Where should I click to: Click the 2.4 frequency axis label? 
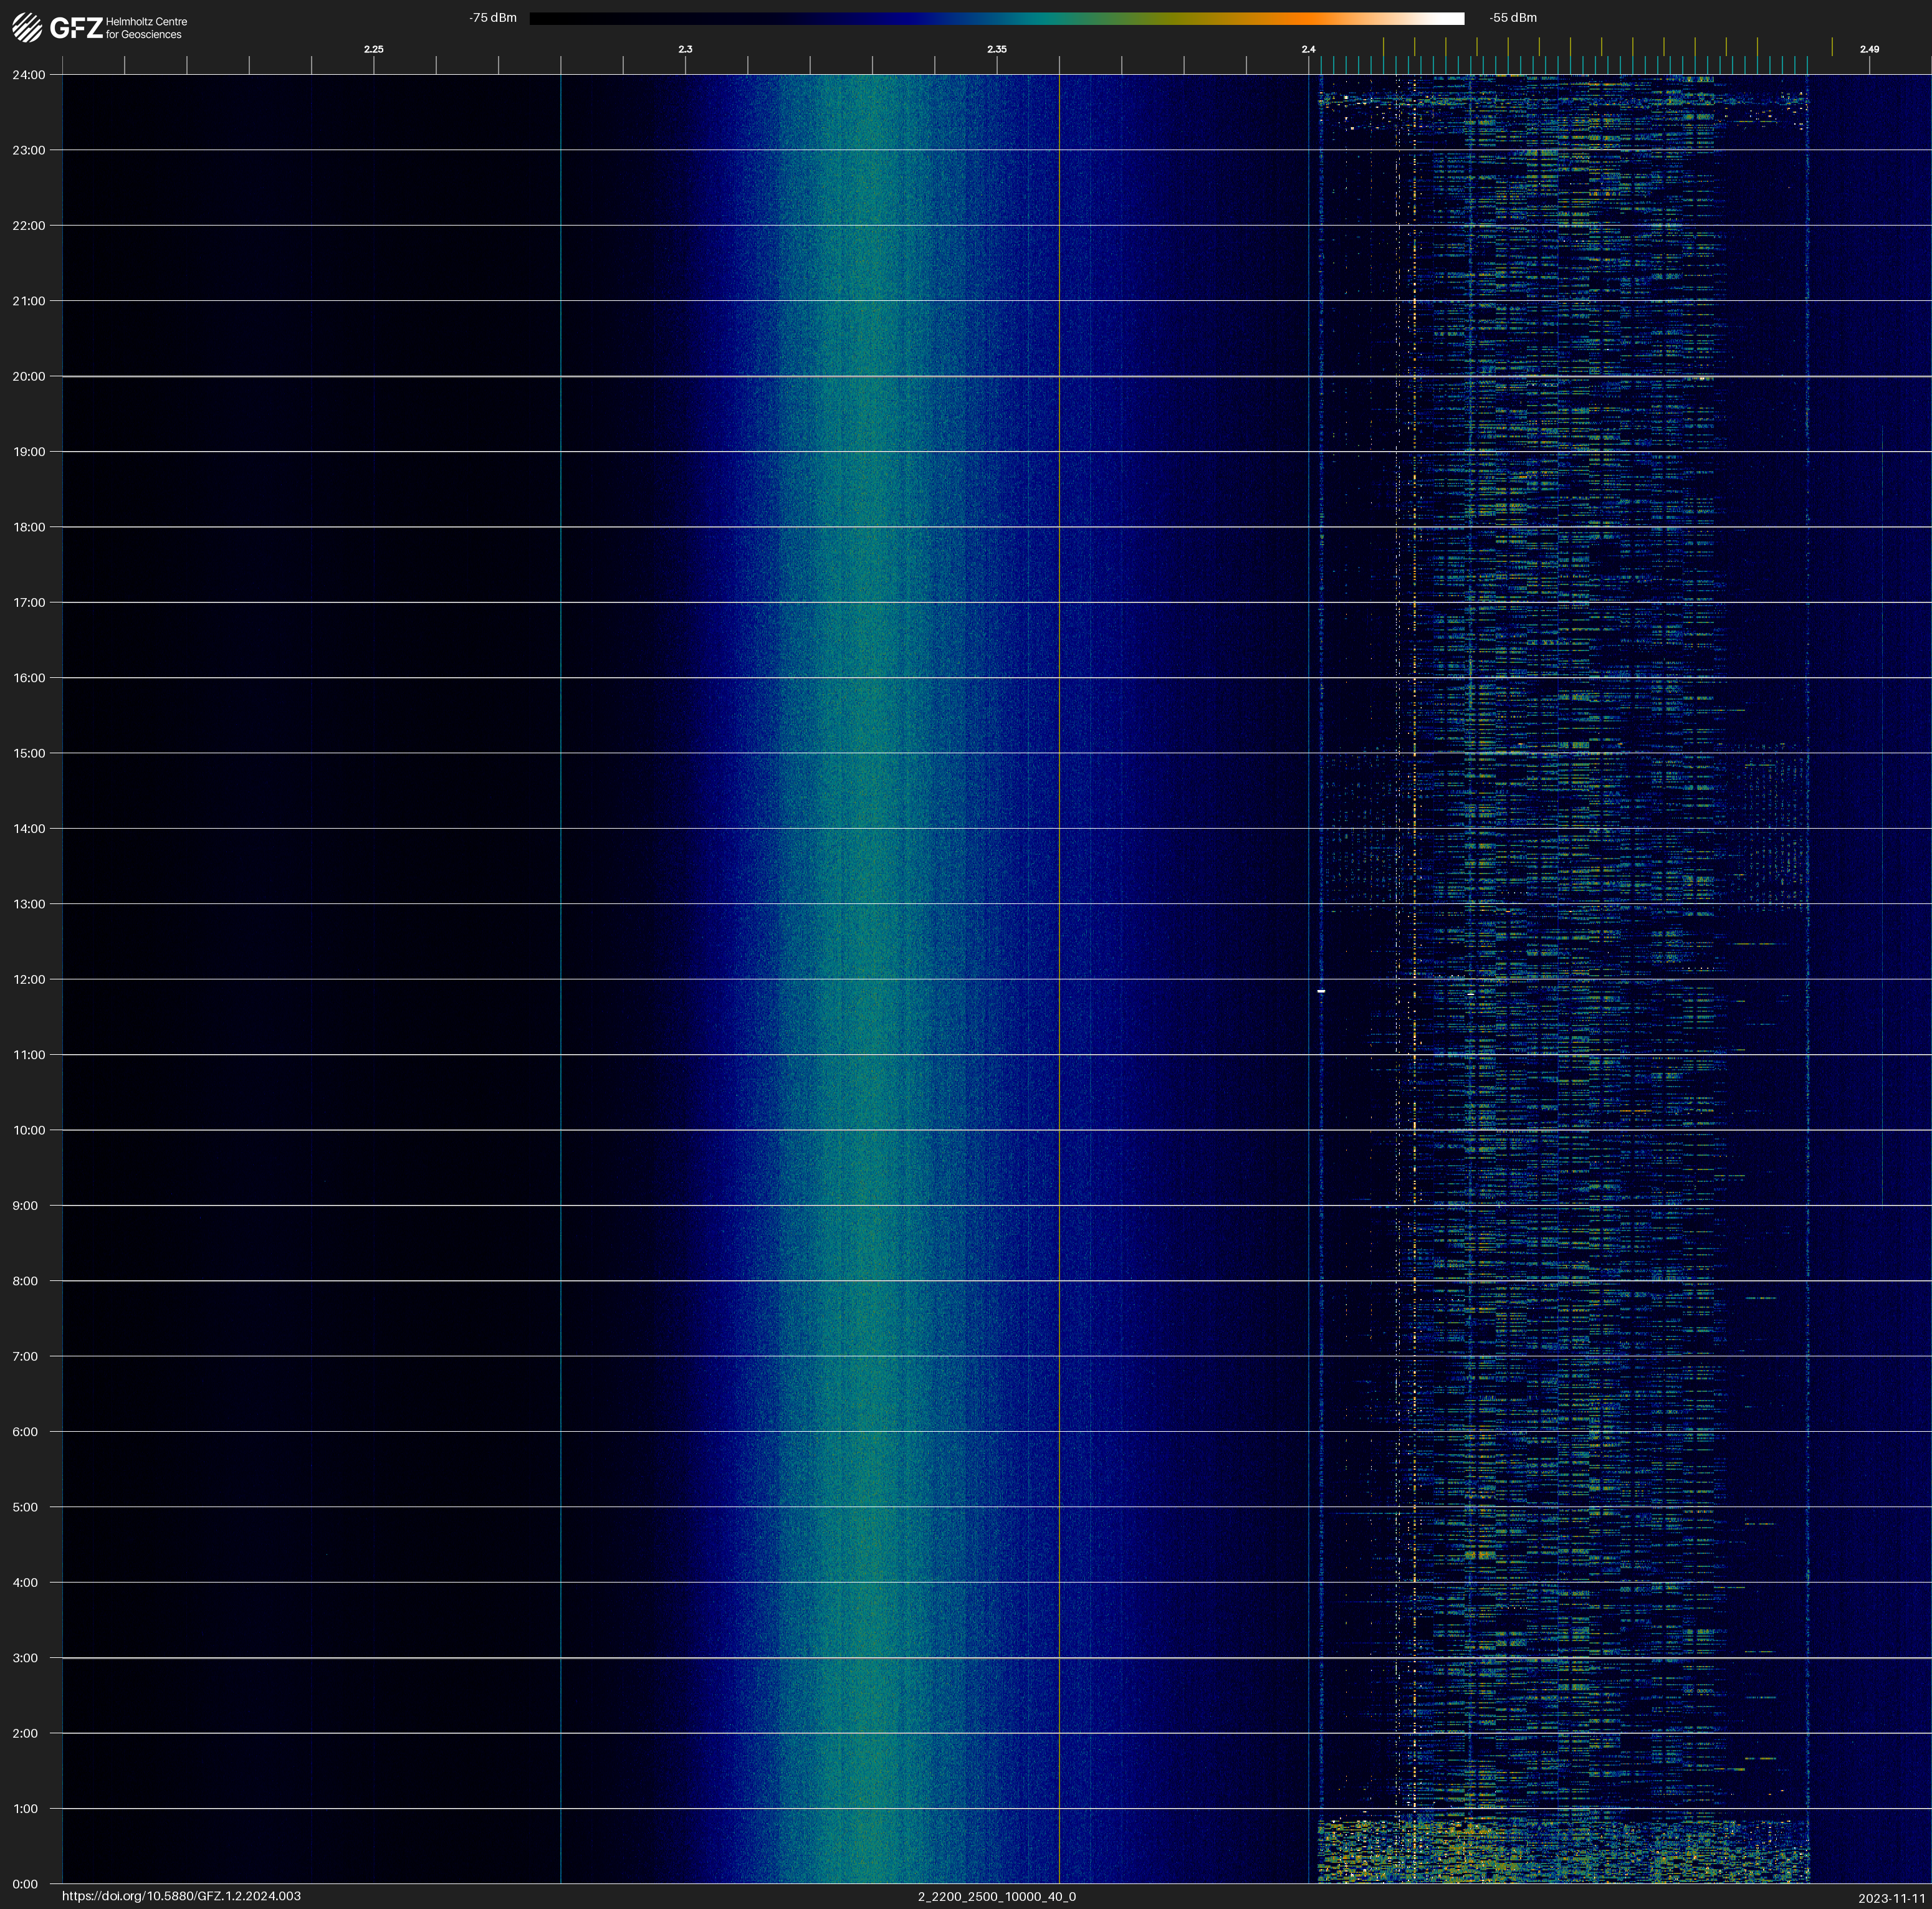1308,49
